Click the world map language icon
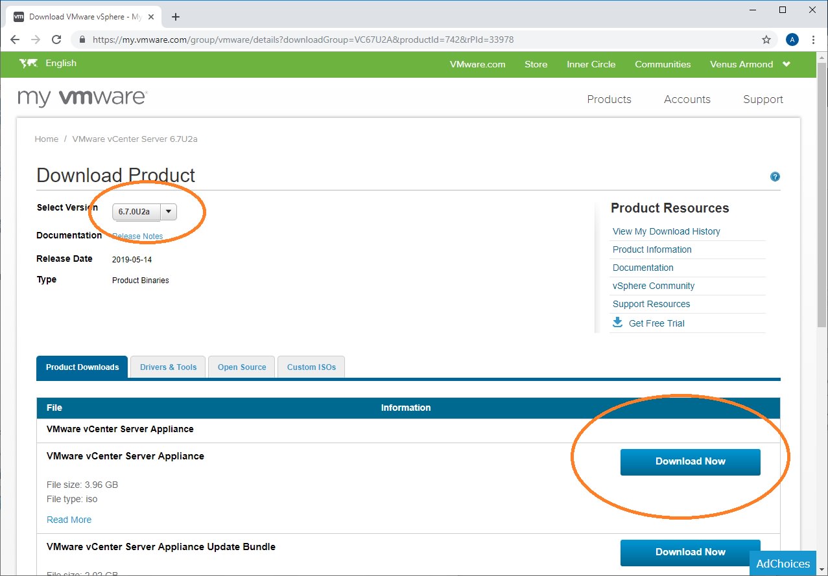 pos(29,63)
